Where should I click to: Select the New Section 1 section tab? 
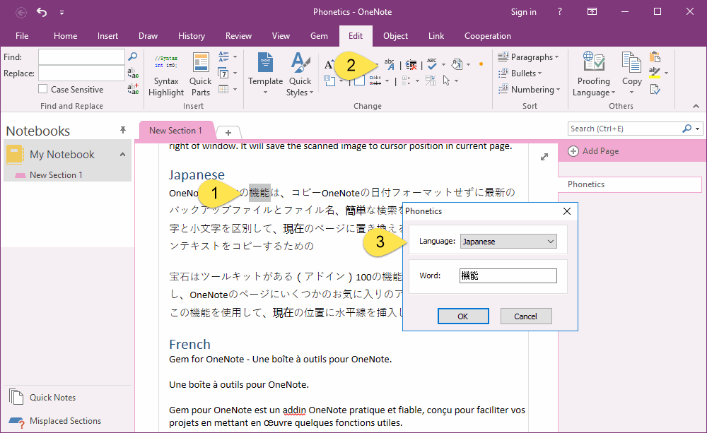pos(176,130)
